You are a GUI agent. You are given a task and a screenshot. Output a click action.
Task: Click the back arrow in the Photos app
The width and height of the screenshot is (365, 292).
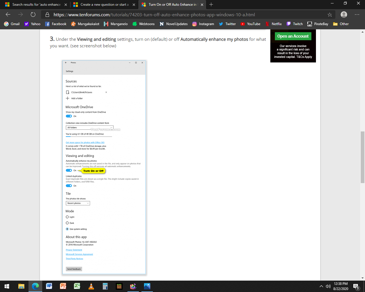(66, 62)
